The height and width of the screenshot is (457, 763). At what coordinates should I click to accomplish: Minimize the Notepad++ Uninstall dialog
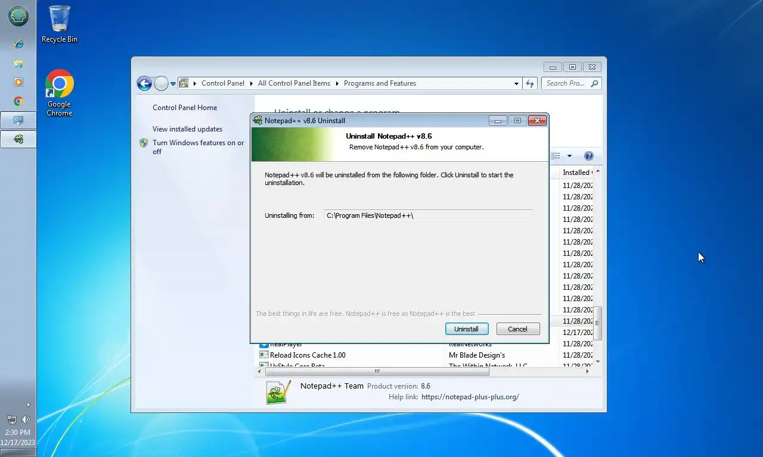click(498, 121)
